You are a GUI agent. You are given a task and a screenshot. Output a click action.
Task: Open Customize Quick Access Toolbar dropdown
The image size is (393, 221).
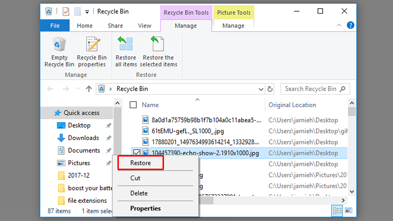(87, 11)
